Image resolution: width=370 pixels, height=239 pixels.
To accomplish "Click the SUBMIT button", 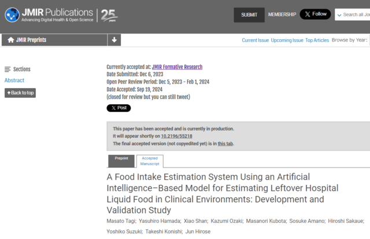I will coord(249,15).
